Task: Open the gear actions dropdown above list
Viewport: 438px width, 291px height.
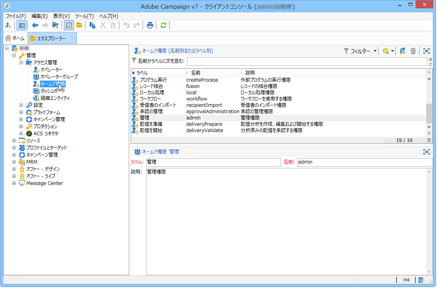Action: pyautogui.click(x=388, y=51)
